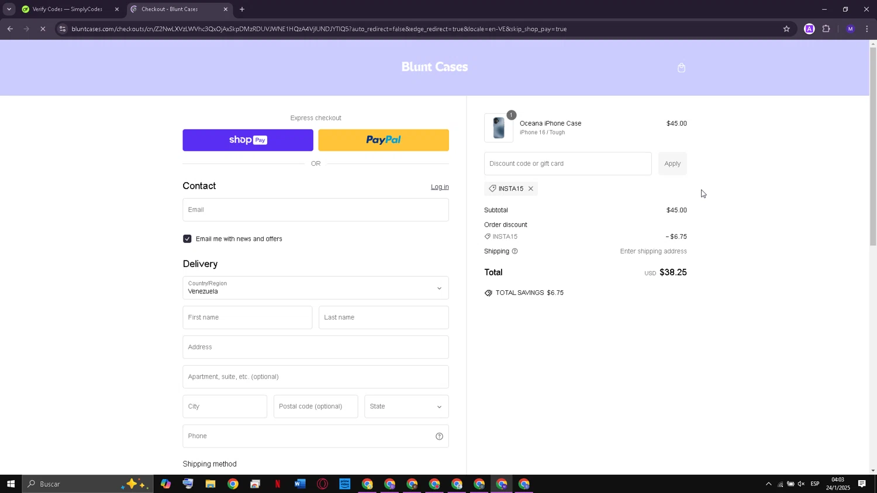Open File Explorer from the taskbar
Image resolution: width=877 pixels, height=493 pixels.
[210, 484]
